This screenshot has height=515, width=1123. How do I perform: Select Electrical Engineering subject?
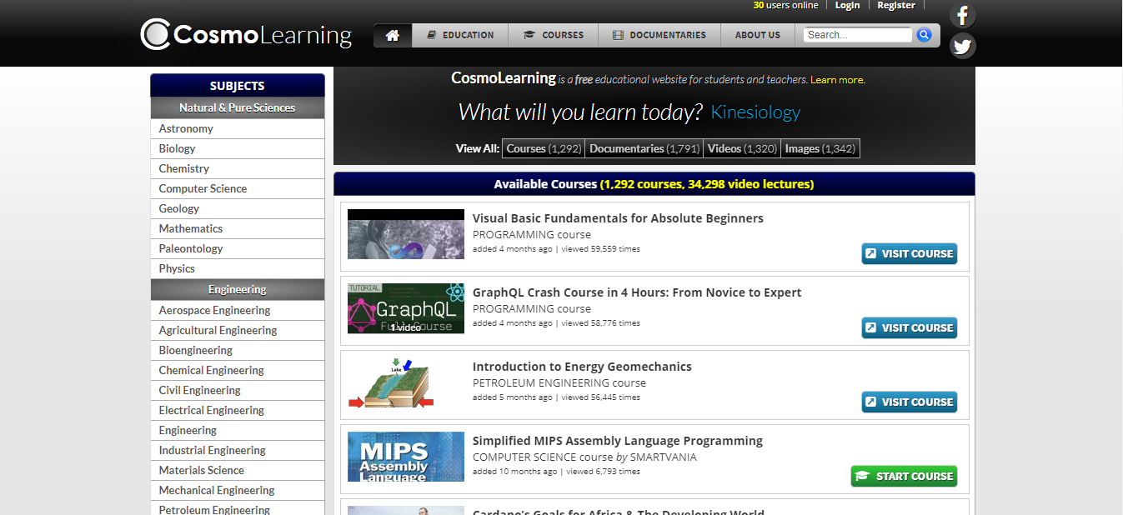(x=238, y=410)
